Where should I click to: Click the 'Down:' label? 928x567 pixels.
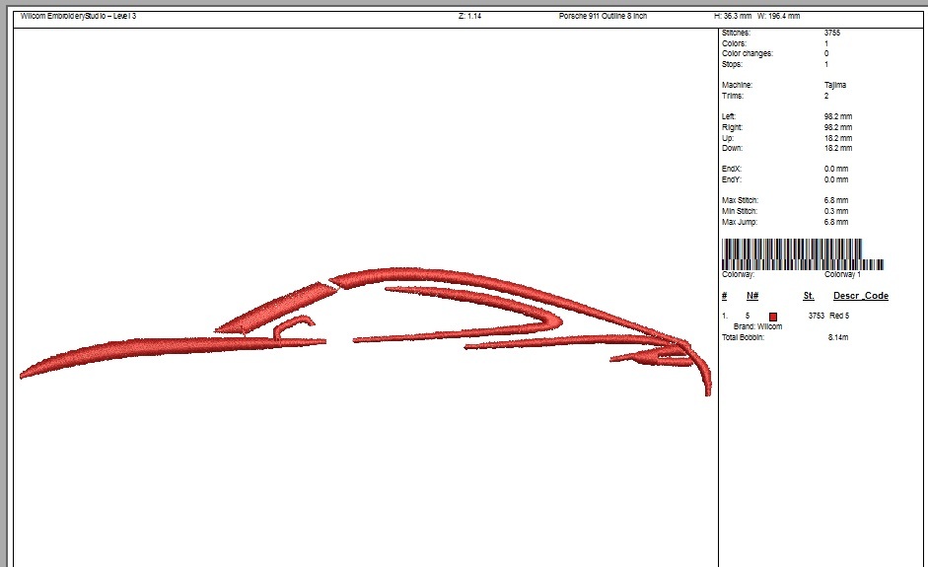pos(732,148)
